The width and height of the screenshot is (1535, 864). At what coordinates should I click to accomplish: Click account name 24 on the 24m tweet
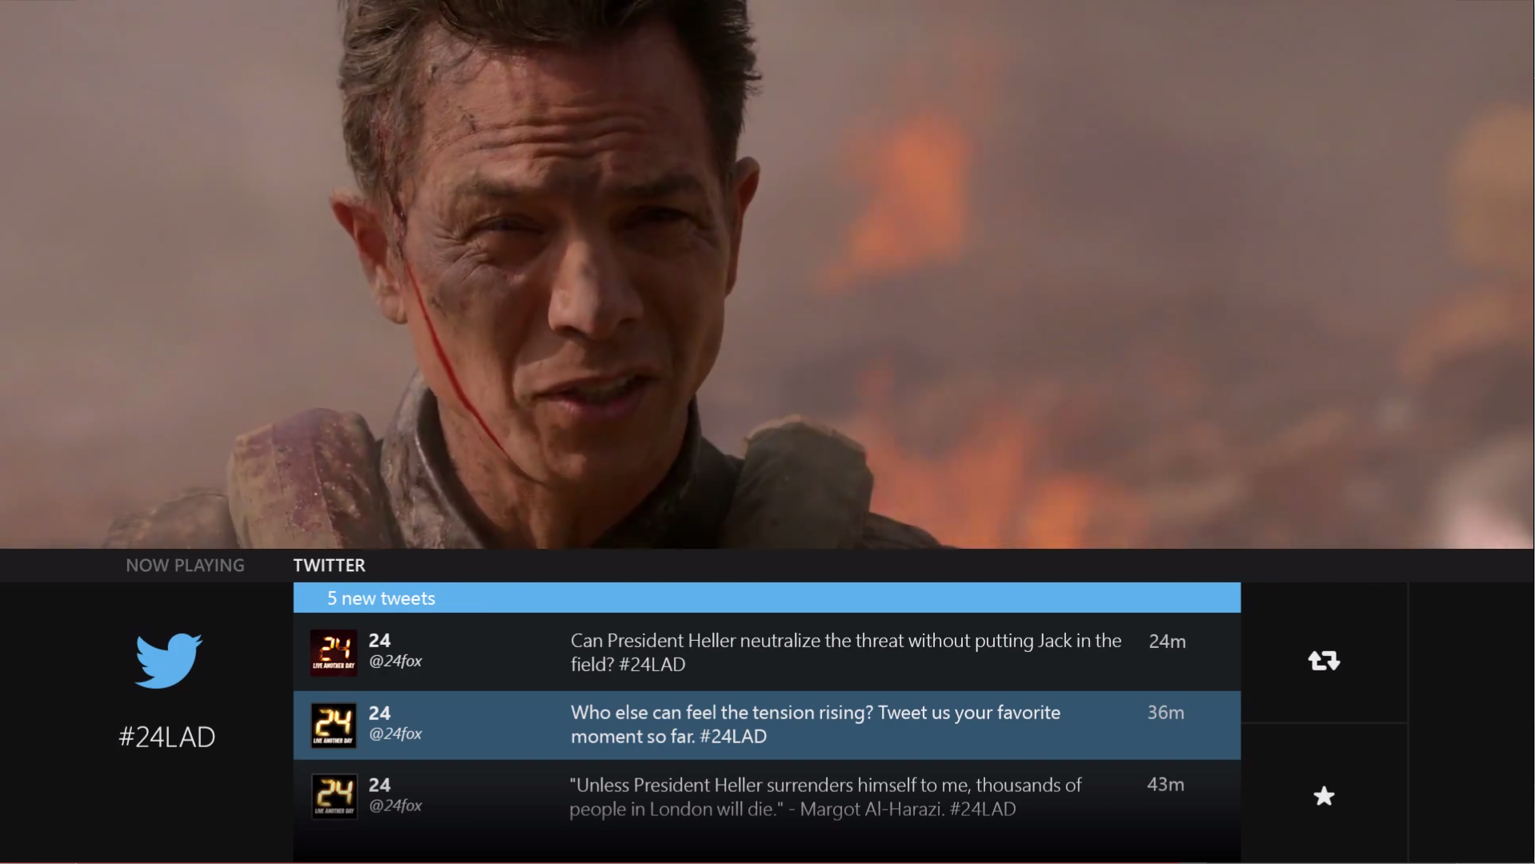[x=379, y=641]
